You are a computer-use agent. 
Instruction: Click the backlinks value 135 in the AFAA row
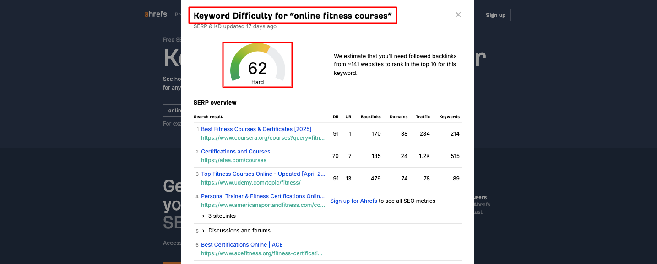pos(376,156)
